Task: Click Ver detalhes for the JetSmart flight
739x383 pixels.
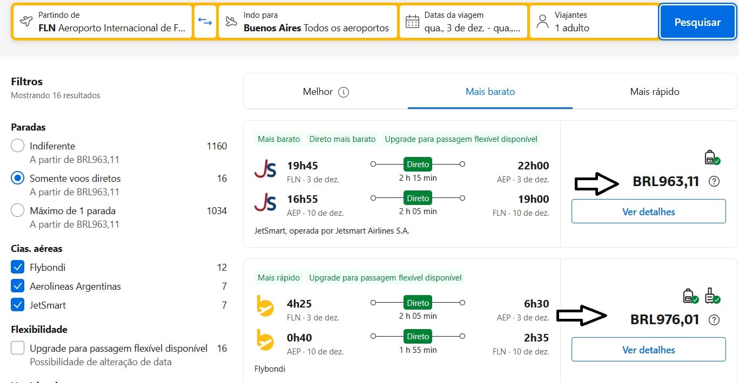Action: (x=648, y=212)
